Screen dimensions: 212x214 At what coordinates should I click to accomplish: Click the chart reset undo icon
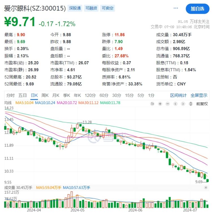click(152, 104)
